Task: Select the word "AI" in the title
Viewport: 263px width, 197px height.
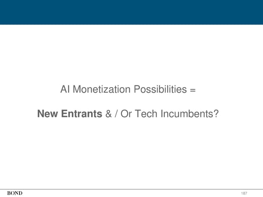Action: coord(65,90)
